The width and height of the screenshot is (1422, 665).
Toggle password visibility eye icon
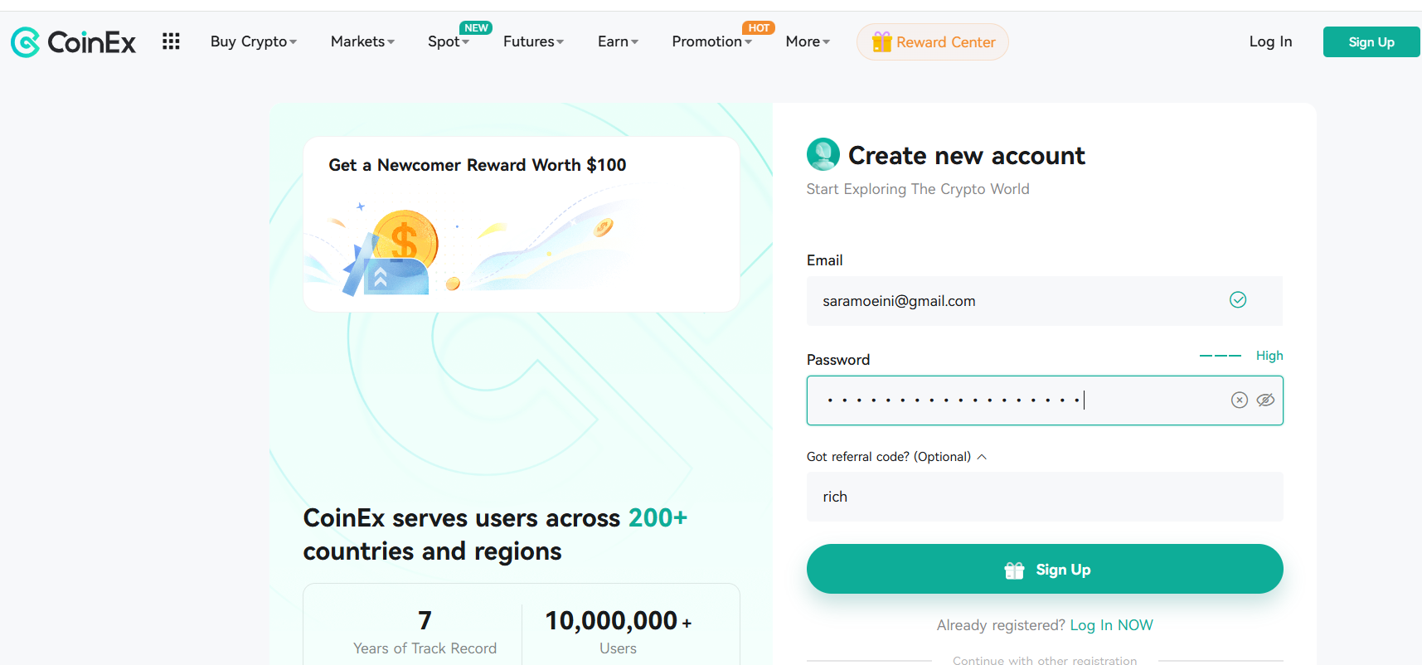click(1265, 400)
